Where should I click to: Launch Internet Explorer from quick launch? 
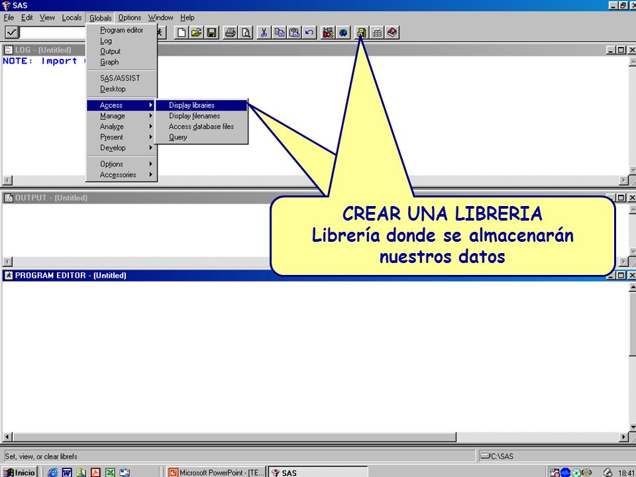pyautogui.click(x=52, y=472)
